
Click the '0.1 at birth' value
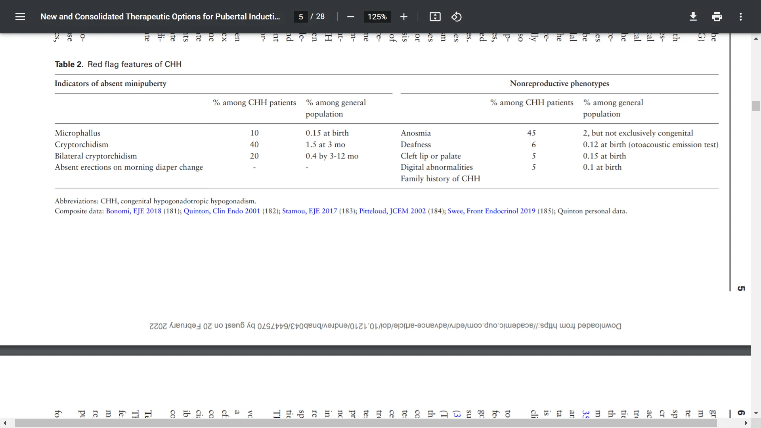(x=602, y=167)
